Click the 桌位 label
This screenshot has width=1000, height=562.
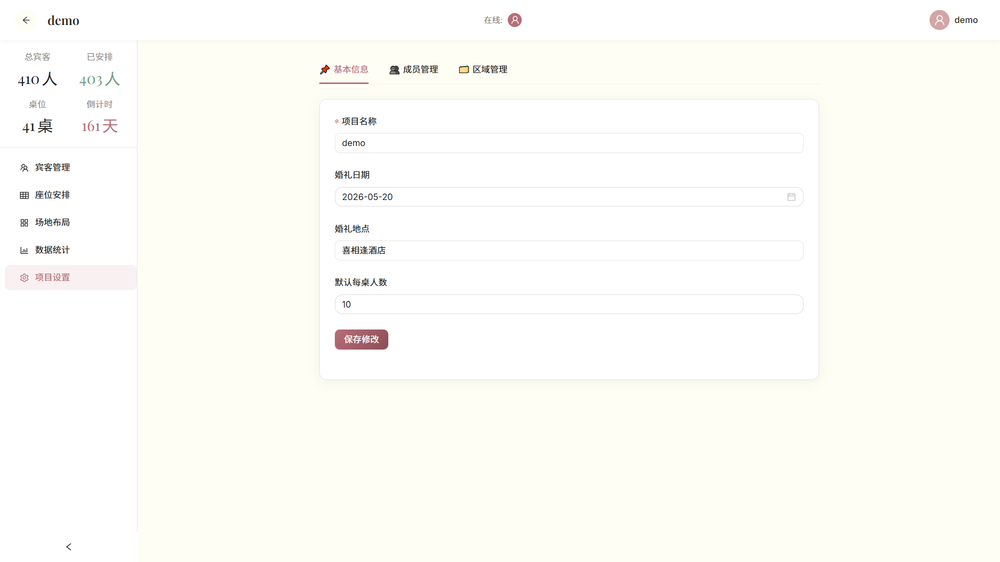pos(37,104)
